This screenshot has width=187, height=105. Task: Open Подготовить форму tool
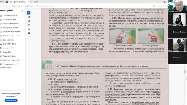click(10, 56)
